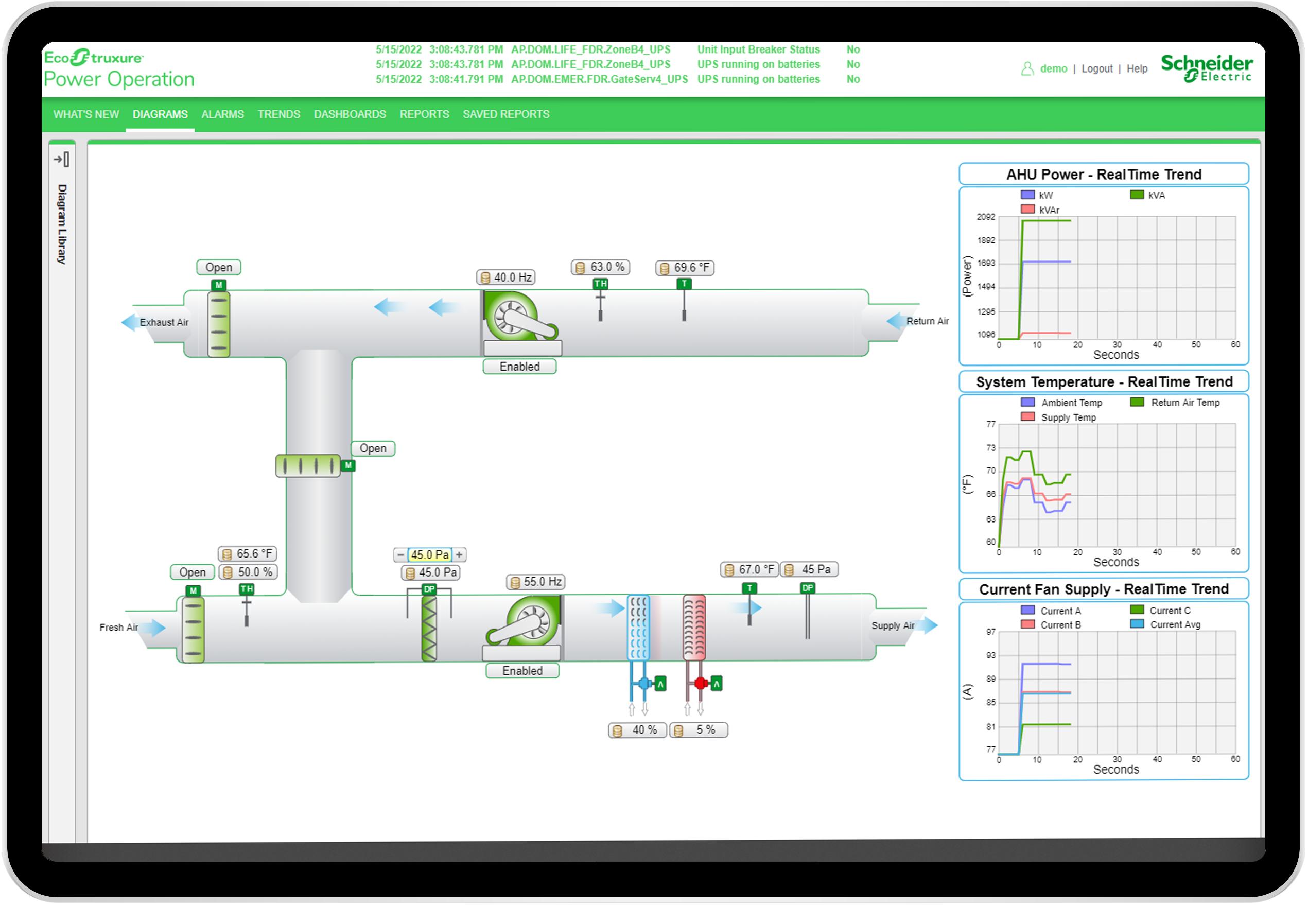The image size is (1308, 905).
Task: Click the return duct TH humidity sensor
Action: tap(600, 300)
